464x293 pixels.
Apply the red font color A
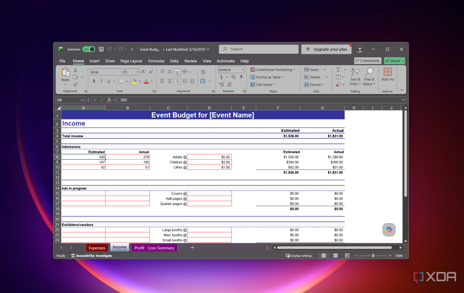point(146,81)
